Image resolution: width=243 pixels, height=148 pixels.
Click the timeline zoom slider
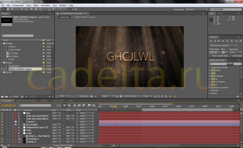(107, 145)
